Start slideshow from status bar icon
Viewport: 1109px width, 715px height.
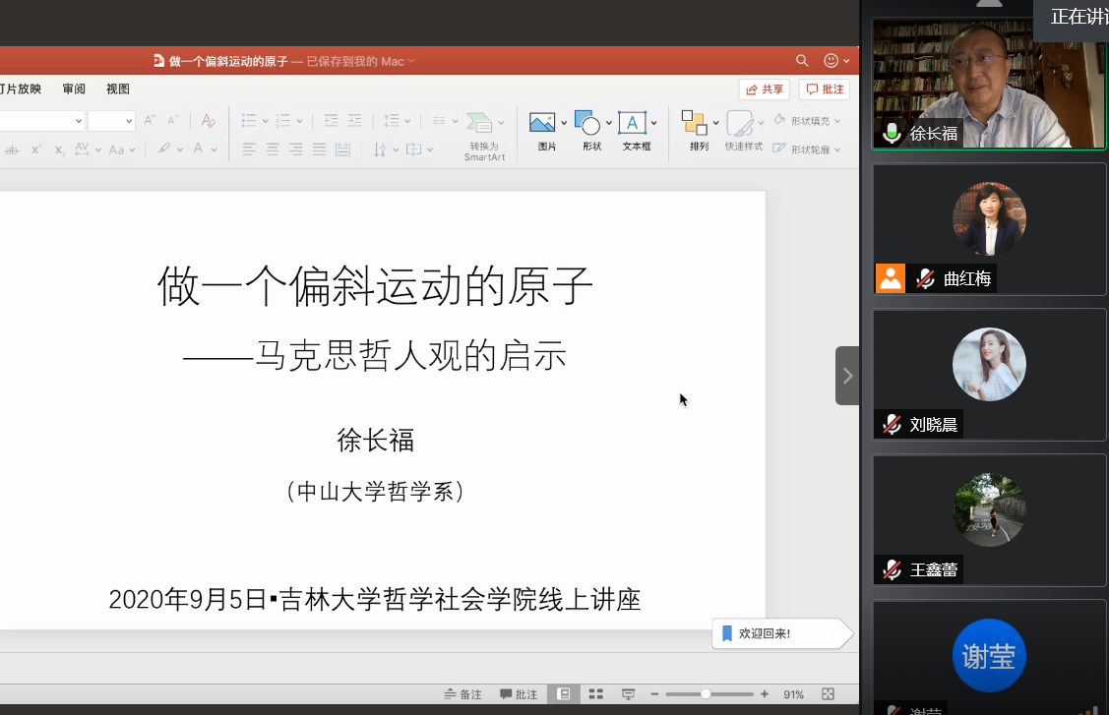click(628, 694)
